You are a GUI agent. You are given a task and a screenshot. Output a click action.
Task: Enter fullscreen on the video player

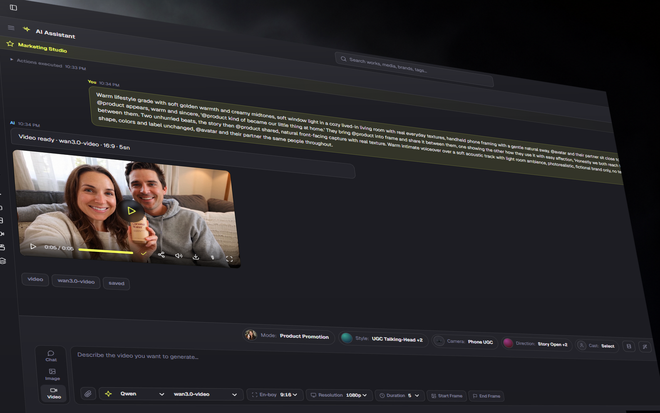click(x=229, y=259)
